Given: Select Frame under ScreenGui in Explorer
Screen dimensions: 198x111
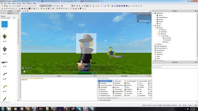Looking at the screenshot, I should (x=166, y=42).
